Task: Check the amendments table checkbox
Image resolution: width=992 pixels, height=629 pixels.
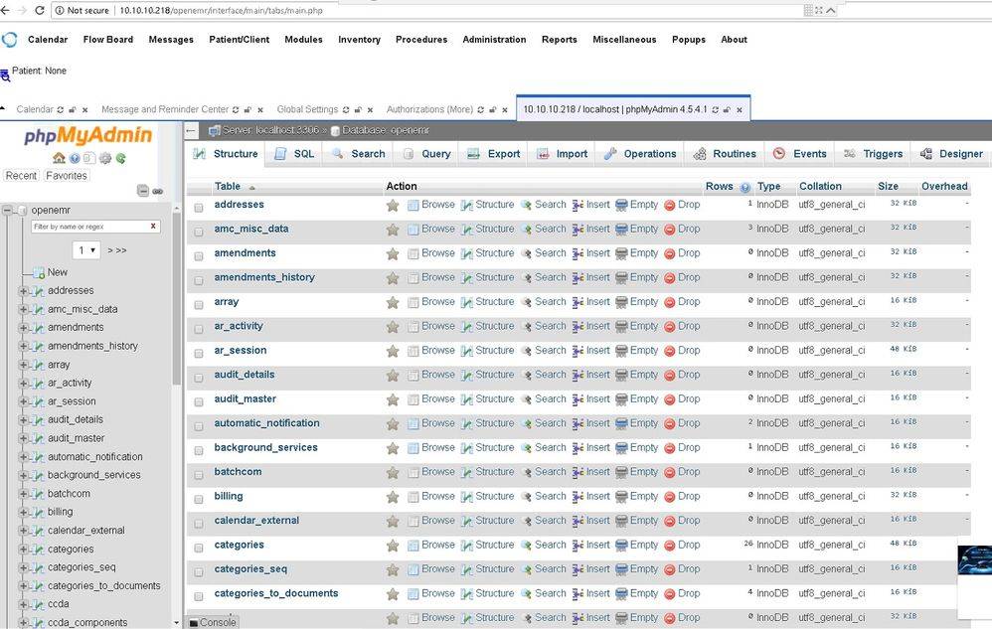Action: (199, 254)
